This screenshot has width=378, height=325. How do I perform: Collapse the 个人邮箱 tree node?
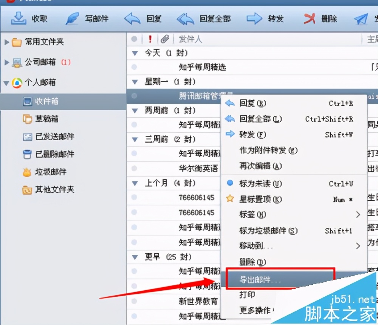pyautogui.click(x=6, y=83)
